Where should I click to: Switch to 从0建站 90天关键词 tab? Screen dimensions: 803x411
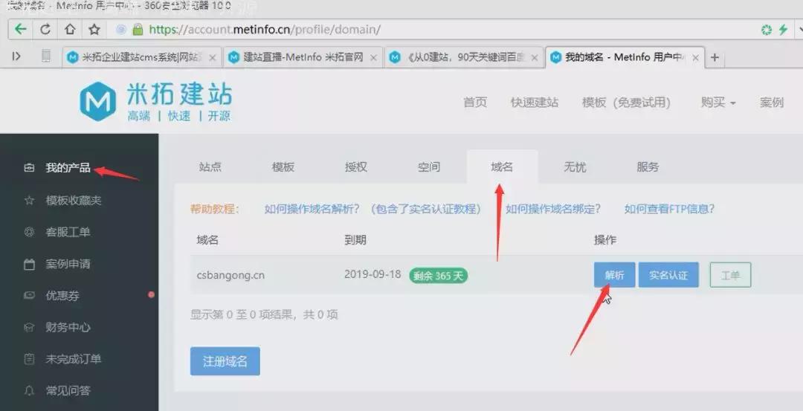point(464,57)
